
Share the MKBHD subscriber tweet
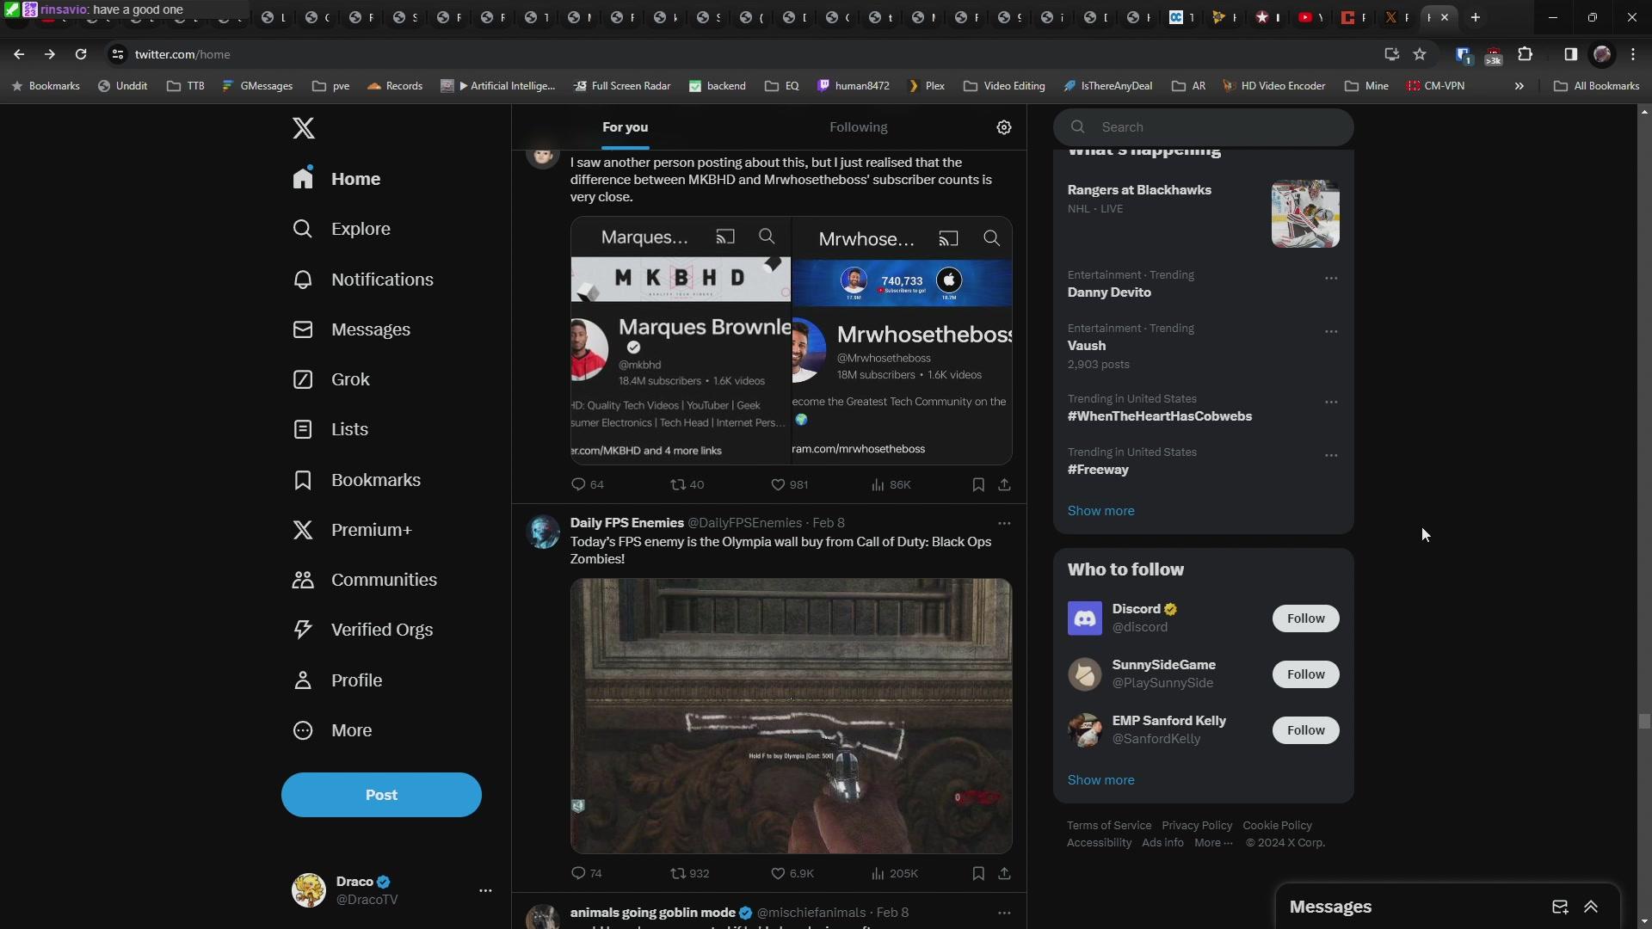click(1004, 485)
